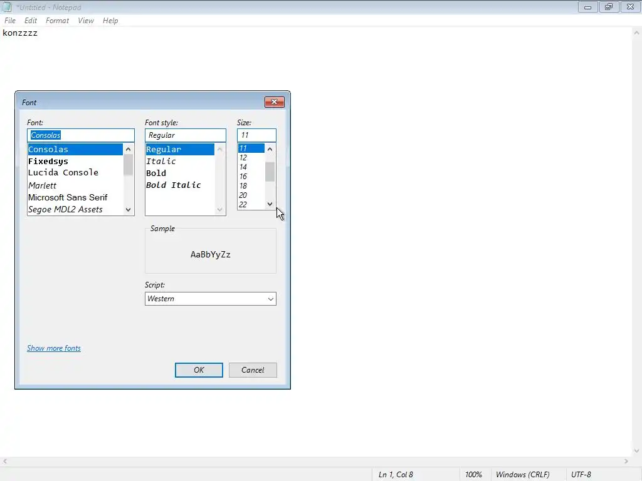Click the Size input field
This screenshot has width=642, height=481.
(x=256, y=135)
